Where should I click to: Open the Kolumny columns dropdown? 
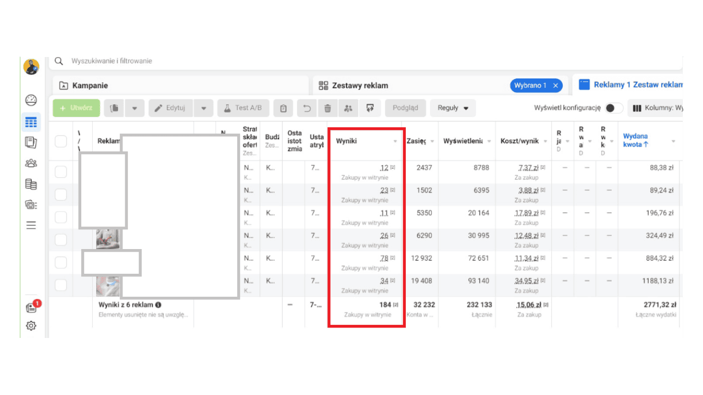point(657,108)
